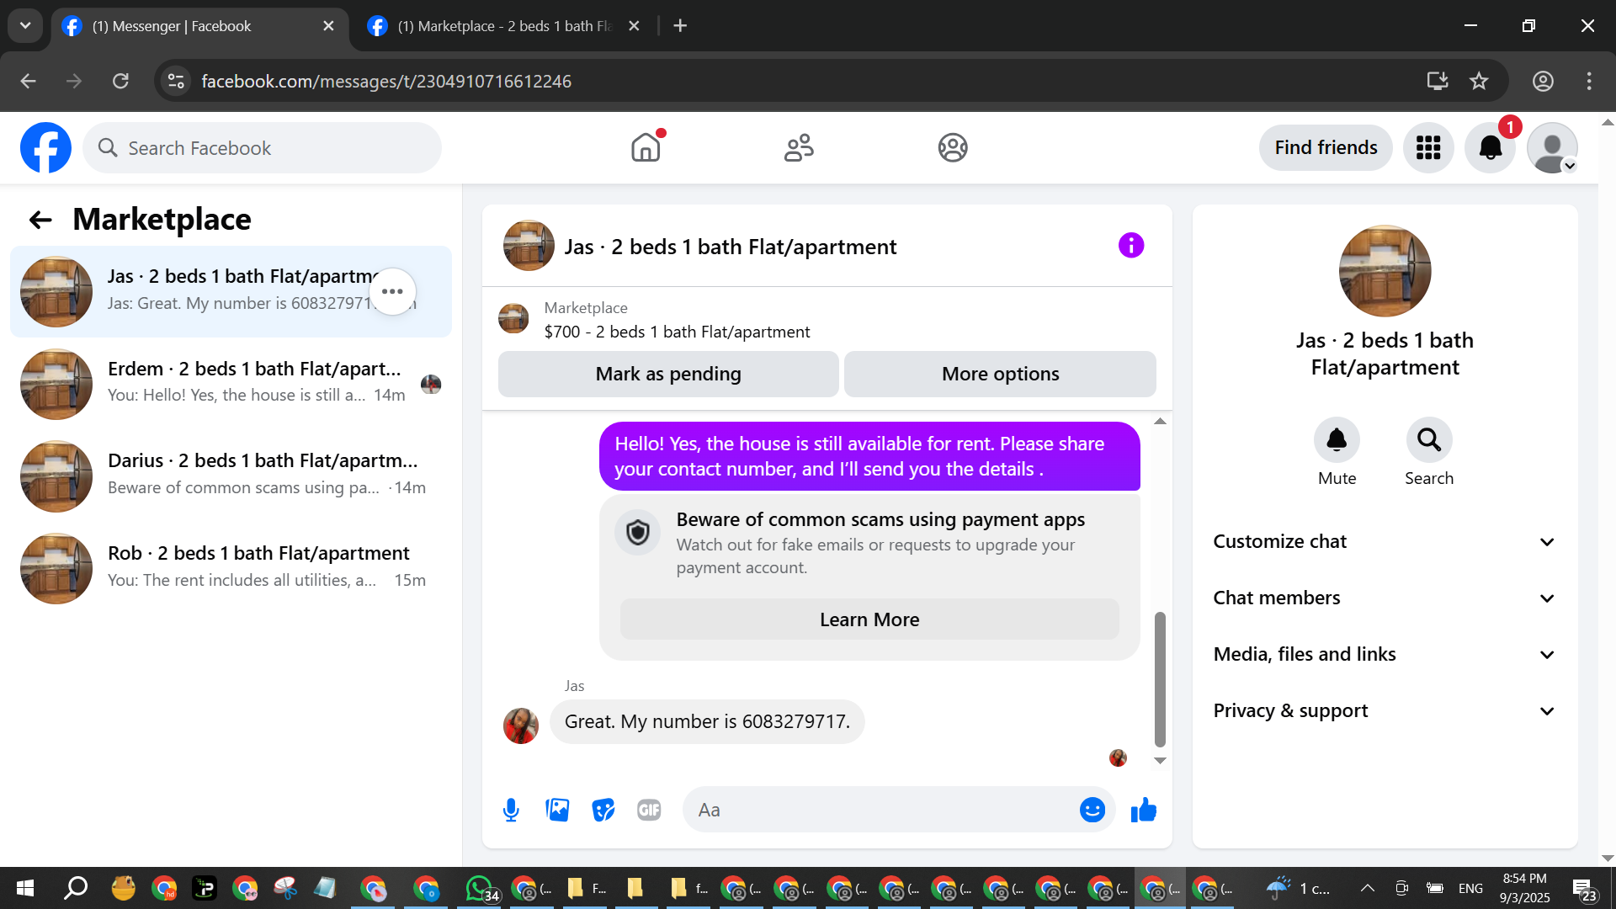This screenshot has height=909, width=1616.
Task: Click the chat scrollbar thumb
Action: click(1160, 680)
